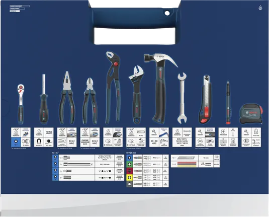The image size is (269, 217).
Task: Click the BOSCH PRO label
Action: tap(17, 9)
